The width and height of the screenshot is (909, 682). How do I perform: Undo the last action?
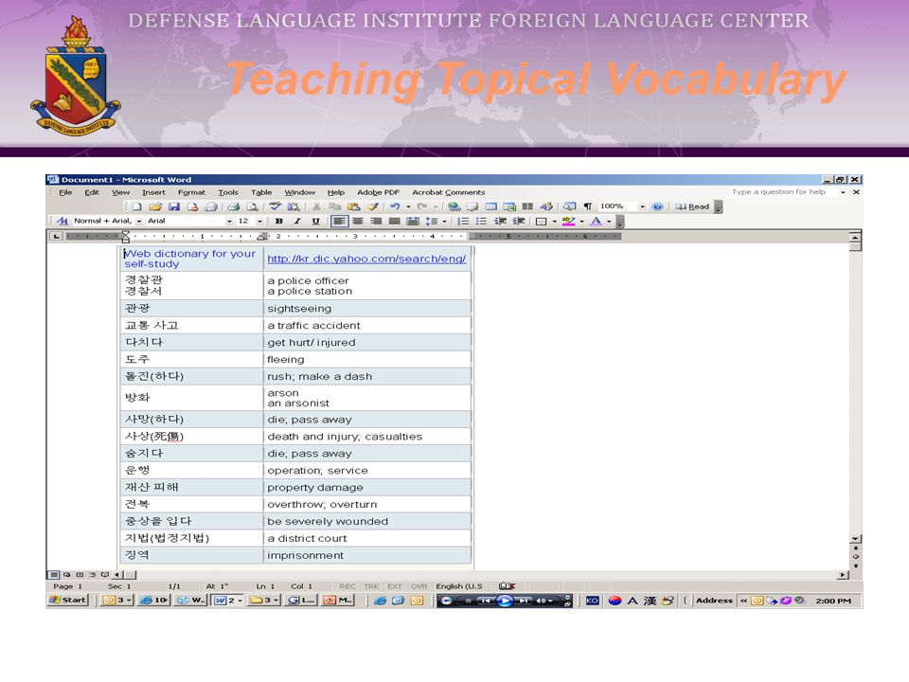tap(395, 206)
